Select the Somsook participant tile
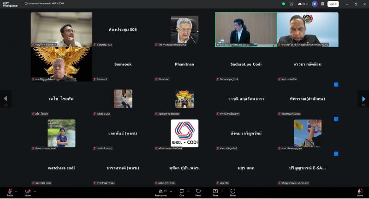 (123, 64)
